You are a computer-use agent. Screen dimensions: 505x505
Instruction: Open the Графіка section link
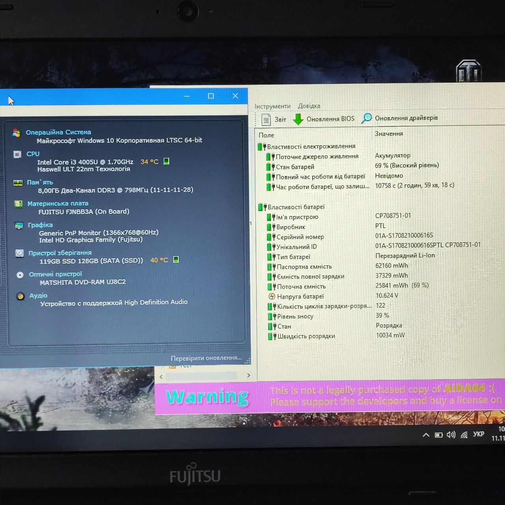coord(40,225)
